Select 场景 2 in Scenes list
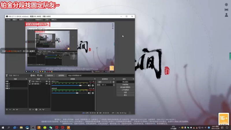 coord(16,83)
